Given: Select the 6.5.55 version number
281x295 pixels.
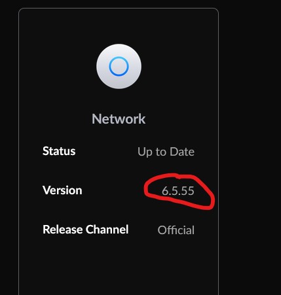Looking at the screenshot, I should (x=178, y=191).
